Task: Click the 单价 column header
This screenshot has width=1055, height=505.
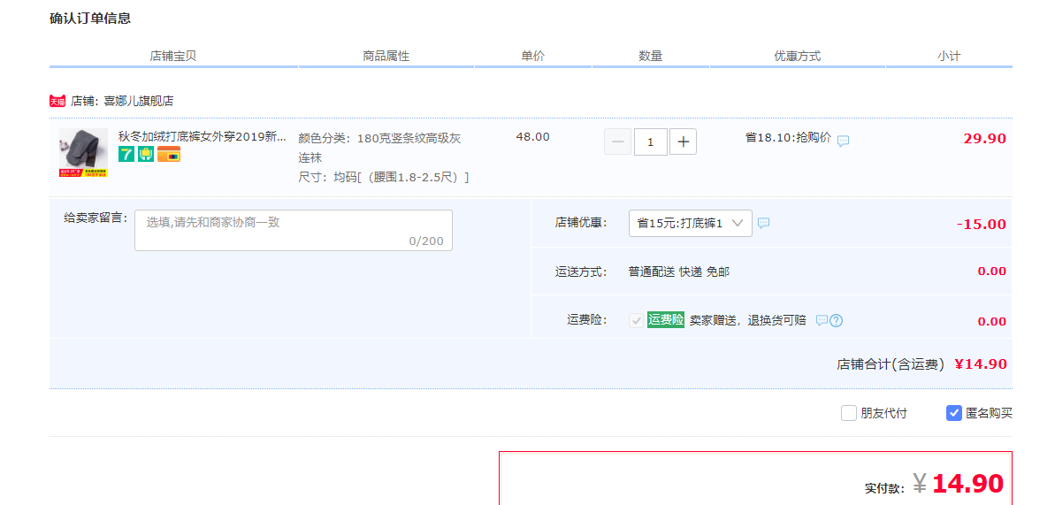Action: 533,56
